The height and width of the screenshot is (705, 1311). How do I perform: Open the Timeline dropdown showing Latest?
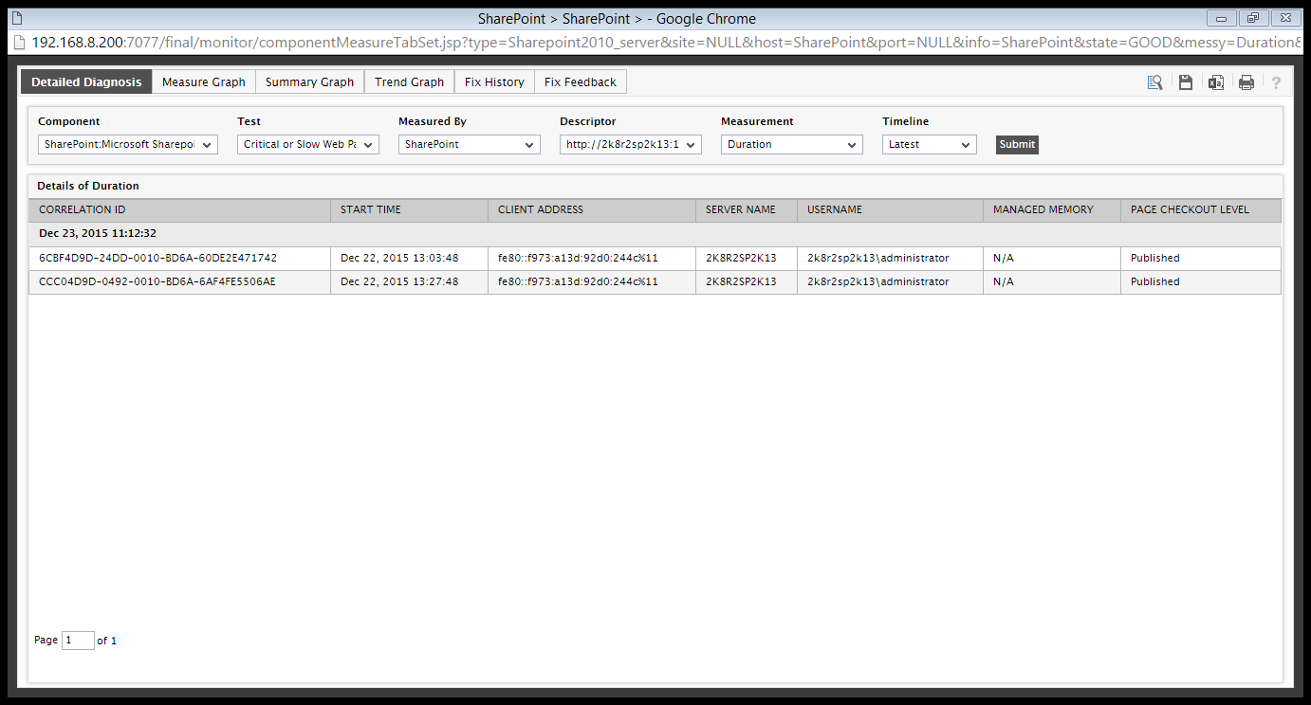pos(930,144)
